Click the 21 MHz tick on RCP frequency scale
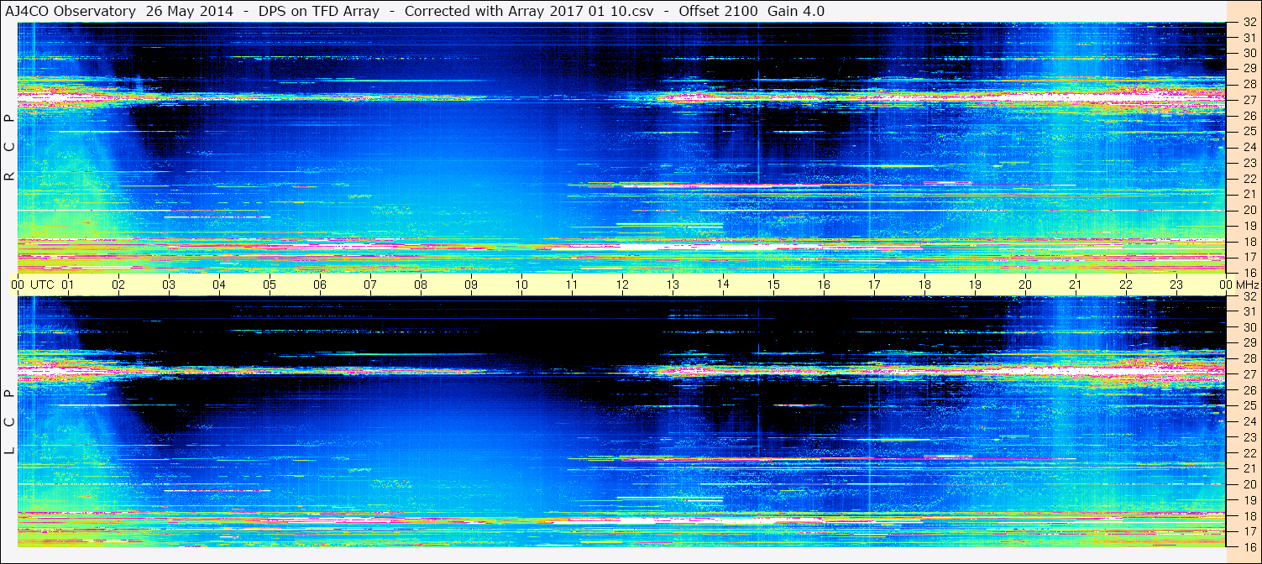Viewport: 1262px width, 564px height. (1249, 194)
